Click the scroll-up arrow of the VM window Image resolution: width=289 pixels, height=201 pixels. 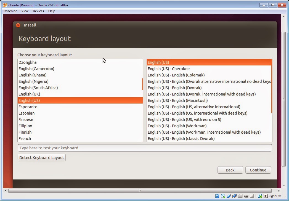(x=284, y=17)
